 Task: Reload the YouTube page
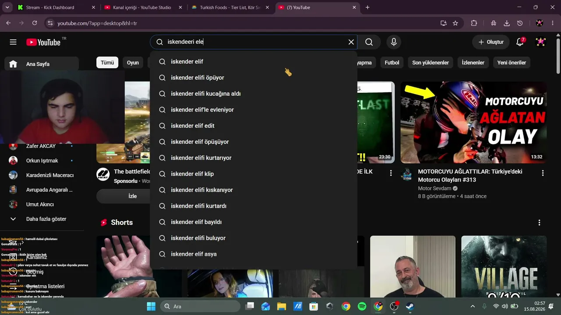35,23
